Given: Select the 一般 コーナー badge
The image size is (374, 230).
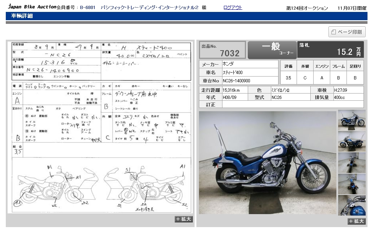Looking at the screenshot, I should point(272,50).
